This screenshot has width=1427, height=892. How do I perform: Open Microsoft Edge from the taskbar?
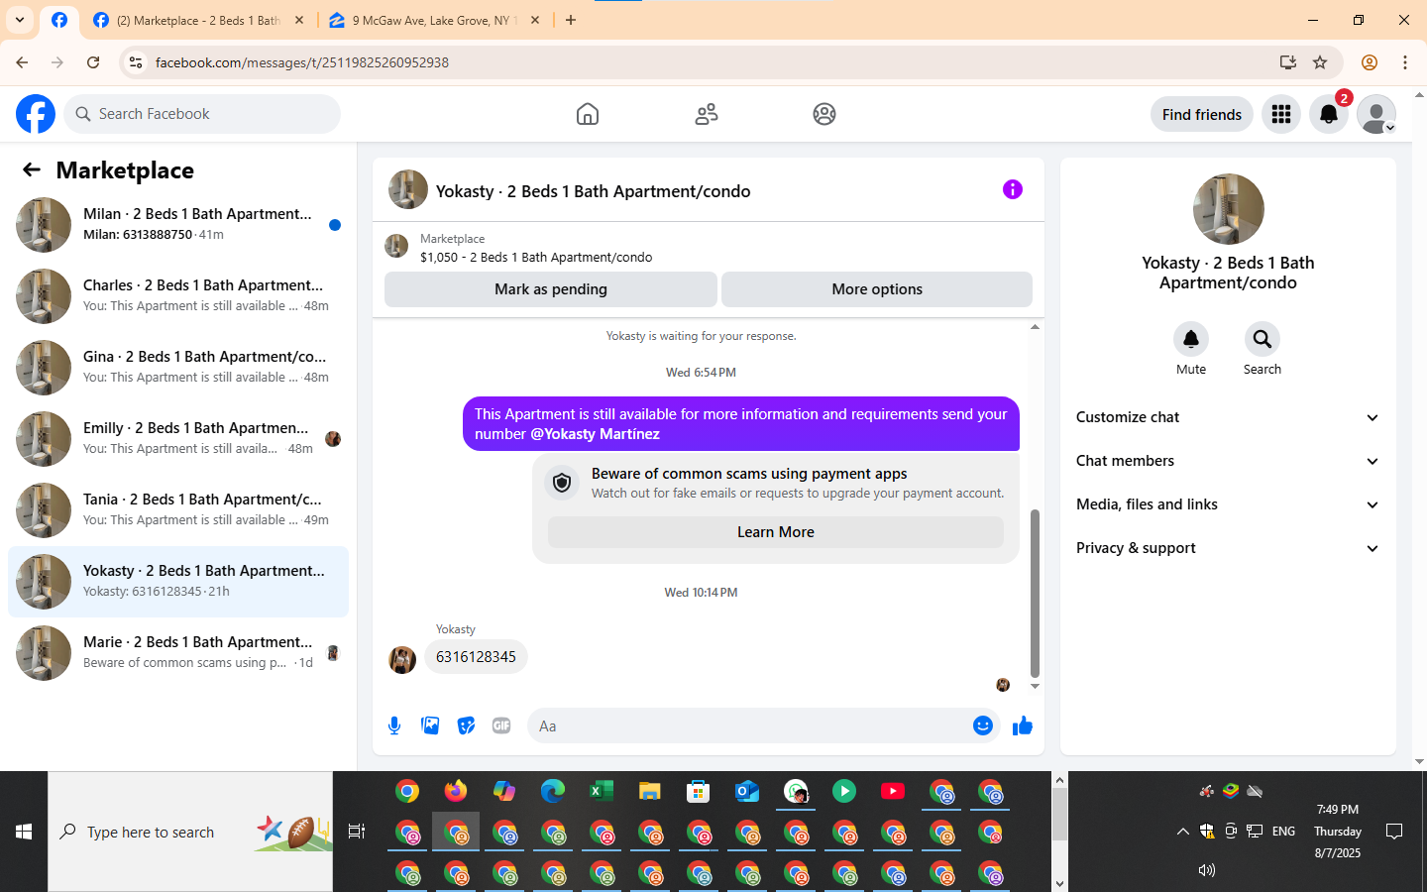(553, 791)
